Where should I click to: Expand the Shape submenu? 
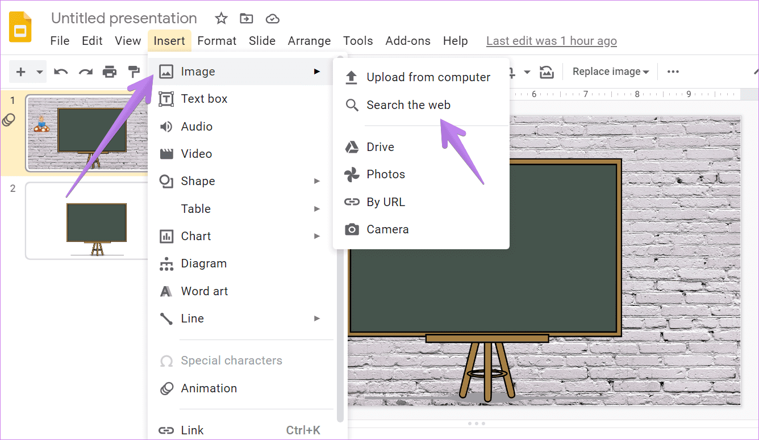(240, 181)
